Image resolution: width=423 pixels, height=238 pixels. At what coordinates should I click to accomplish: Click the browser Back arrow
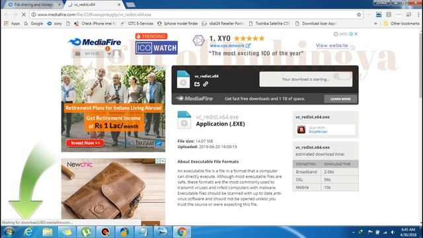click(7, 15)
